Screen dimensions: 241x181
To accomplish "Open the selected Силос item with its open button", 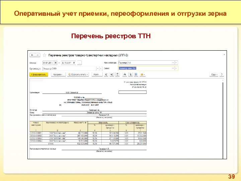I will click(x=176, y=68).
